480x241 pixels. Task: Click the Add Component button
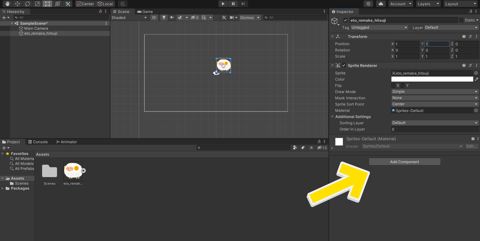pyautogui.click(x=404, y=162)
